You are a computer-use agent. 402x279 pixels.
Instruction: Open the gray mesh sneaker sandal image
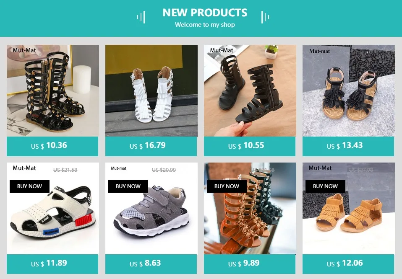[x=151, y=208]
